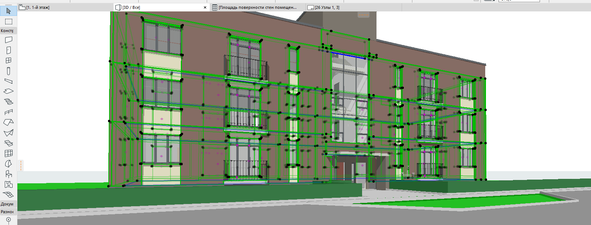The width and height of the screenshot is (591, 225).
Task: Select the Marquee tool
Action: coord(9,21)
